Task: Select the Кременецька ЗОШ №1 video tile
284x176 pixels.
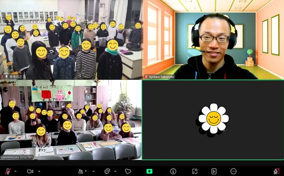Action: pyautogui.click(x=71, y=120)
